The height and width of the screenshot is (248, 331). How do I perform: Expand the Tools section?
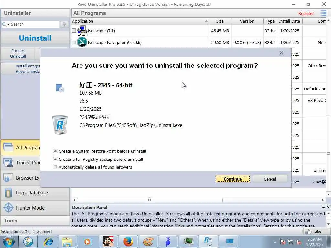point(35,221)
